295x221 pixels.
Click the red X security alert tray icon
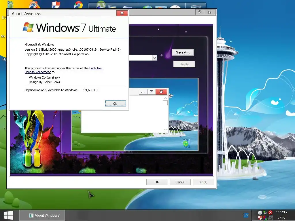[x=270, y=213]
